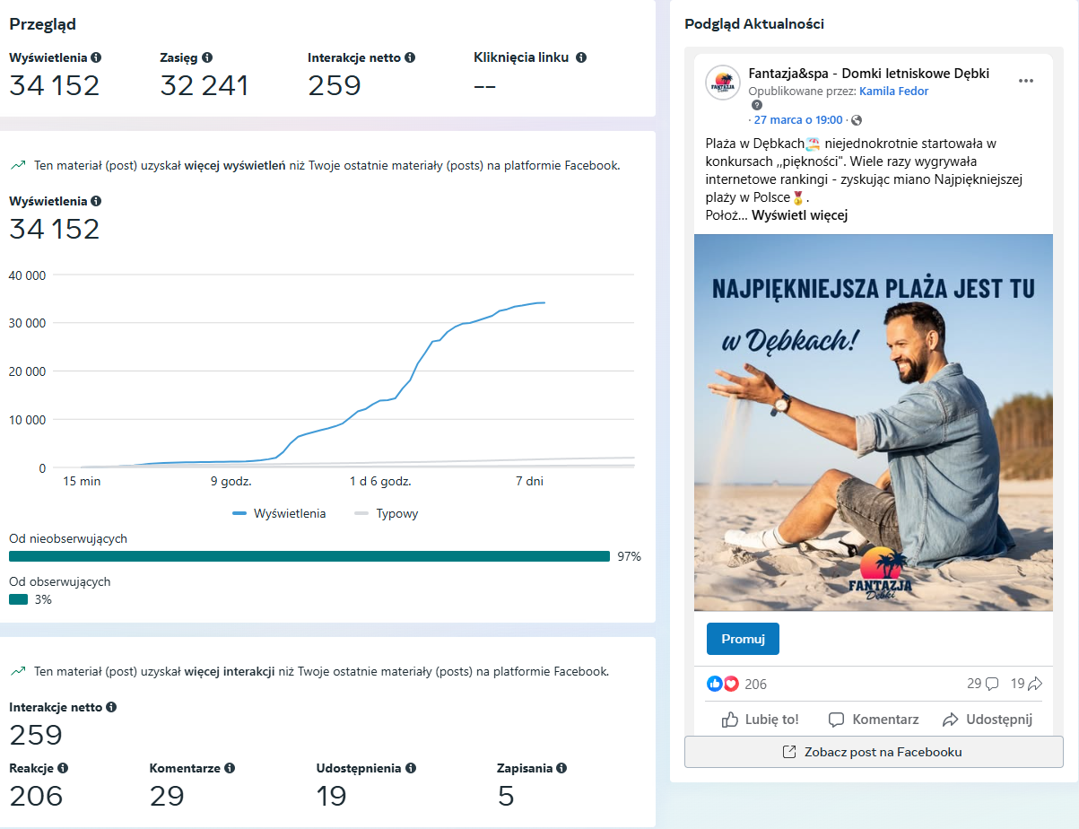
Task: Click the beach post image
Action: pos(874,423)
